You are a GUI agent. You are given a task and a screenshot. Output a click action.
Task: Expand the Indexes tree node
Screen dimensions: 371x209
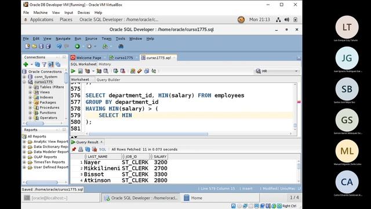(30, 98)
